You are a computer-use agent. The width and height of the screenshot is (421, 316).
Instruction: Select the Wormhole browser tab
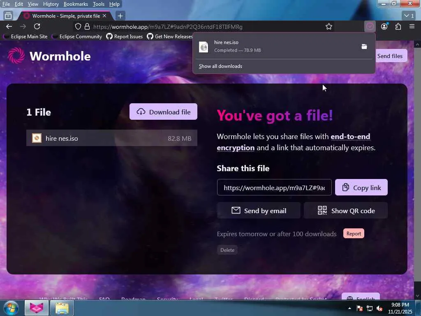click(x=65, y=16)
